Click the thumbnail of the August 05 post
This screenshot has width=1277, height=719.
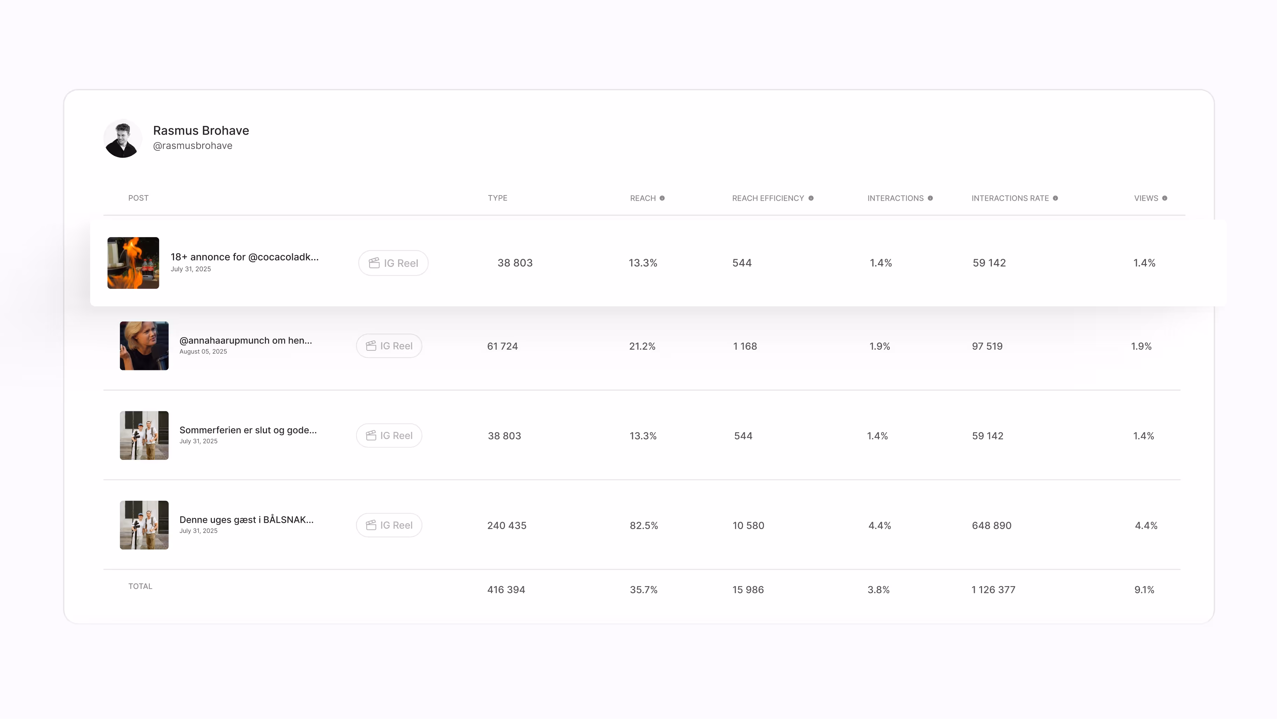[x=144, y=346]
